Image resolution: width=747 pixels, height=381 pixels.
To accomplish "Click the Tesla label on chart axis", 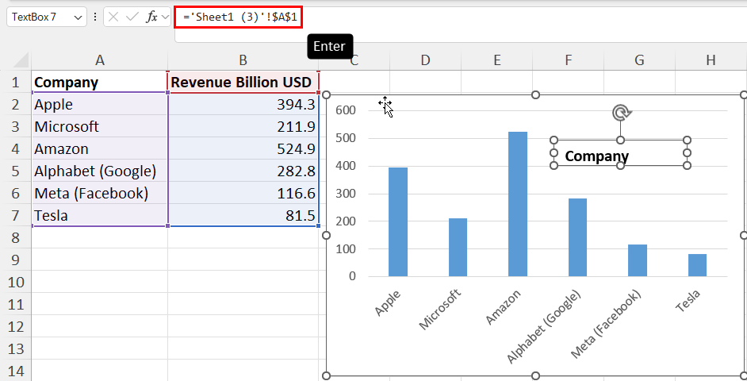I will coord(688,300).
